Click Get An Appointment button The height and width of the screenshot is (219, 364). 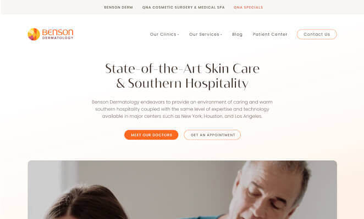(x=212, y=135)
